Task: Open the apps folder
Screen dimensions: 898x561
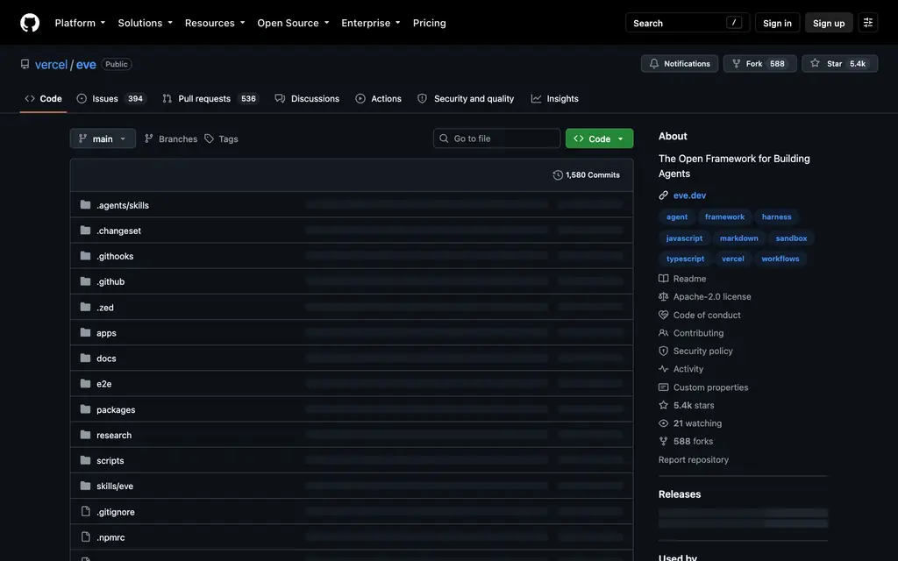Action: click(106, 332)
